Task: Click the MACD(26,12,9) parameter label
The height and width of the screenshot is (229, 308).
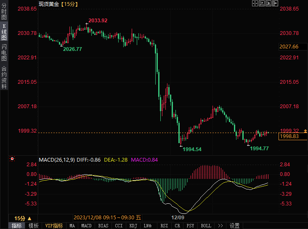Action: coord(57,160)
